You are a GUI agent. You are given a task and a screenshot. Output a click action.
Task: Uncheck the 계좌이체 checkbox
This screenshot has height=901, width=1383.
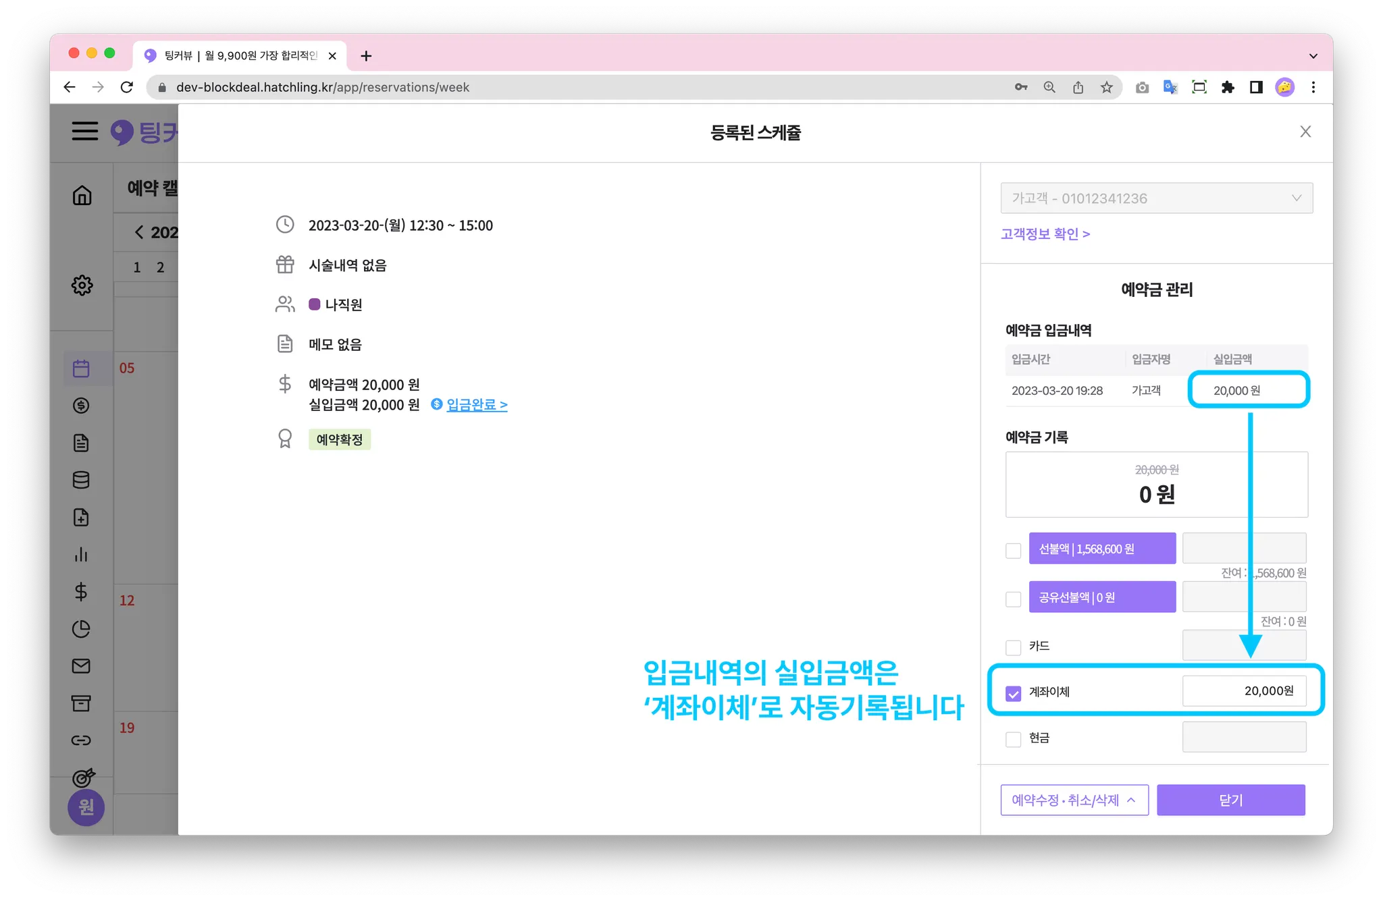pos(1013,693)
